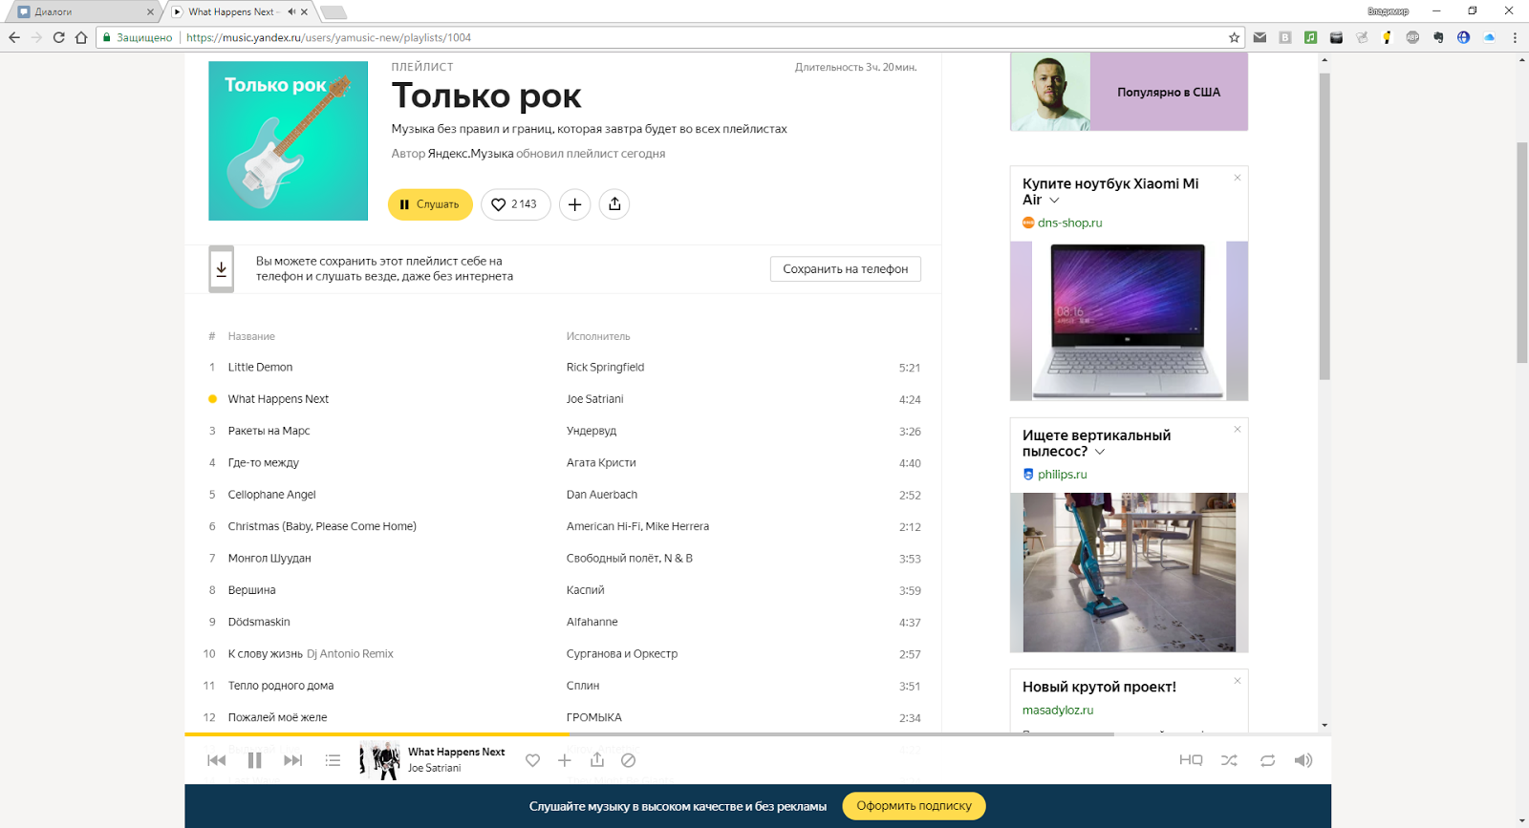Image resolution: width=1529 pixels, height=828 pixels.
Task: Open the AdBlock Plus extension icon
Action: pyautogui.click(x=1412, y=37)
